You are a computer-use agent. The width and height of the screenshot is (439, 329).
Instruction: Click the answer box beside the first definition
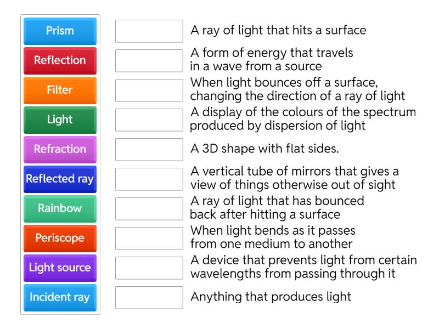[x=149, y=32]
